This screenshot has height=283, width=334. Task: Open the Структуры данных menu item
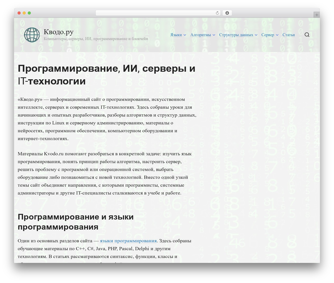tap(236, 35)
